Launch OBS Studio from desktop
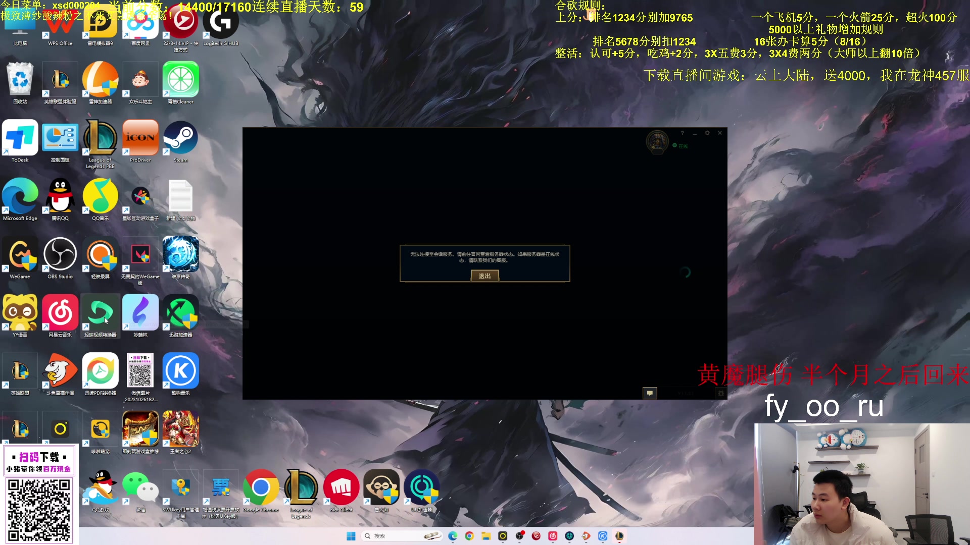 tap(60, 258)
